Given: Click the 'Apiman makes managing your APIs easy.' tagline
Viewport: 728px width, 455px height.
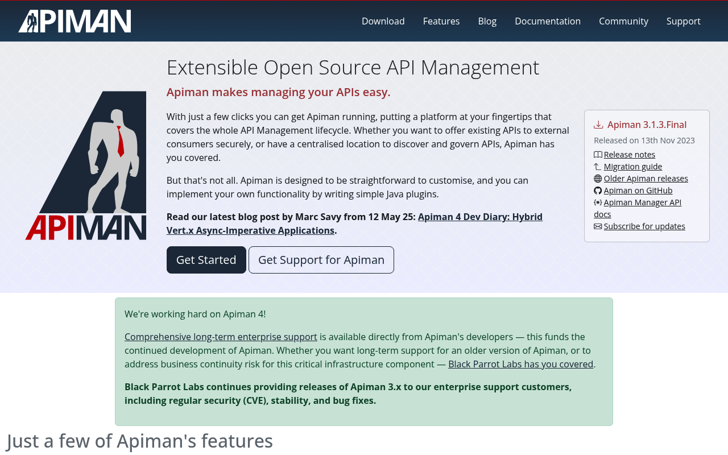Looking at the screenshot, I should 279,92.
